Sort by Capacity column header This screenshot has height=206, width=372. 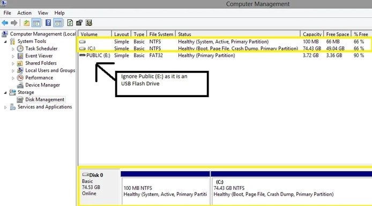point(312,34)
